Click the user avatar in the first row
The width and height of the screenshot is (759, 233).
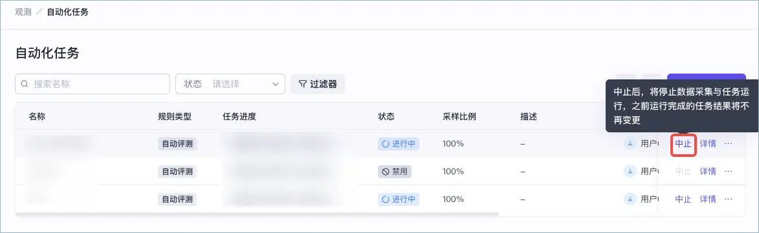[x=630, y=144]
